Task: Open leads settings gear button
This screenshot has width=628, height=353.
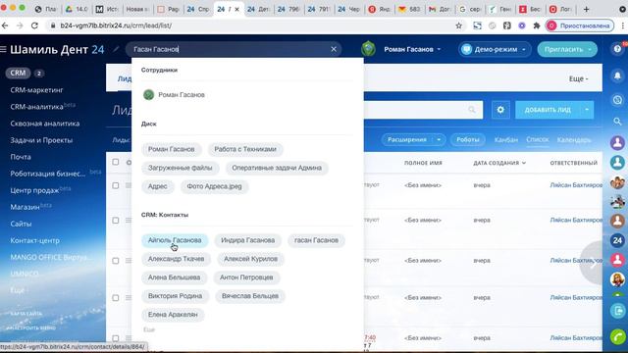Action: [500, 110]
